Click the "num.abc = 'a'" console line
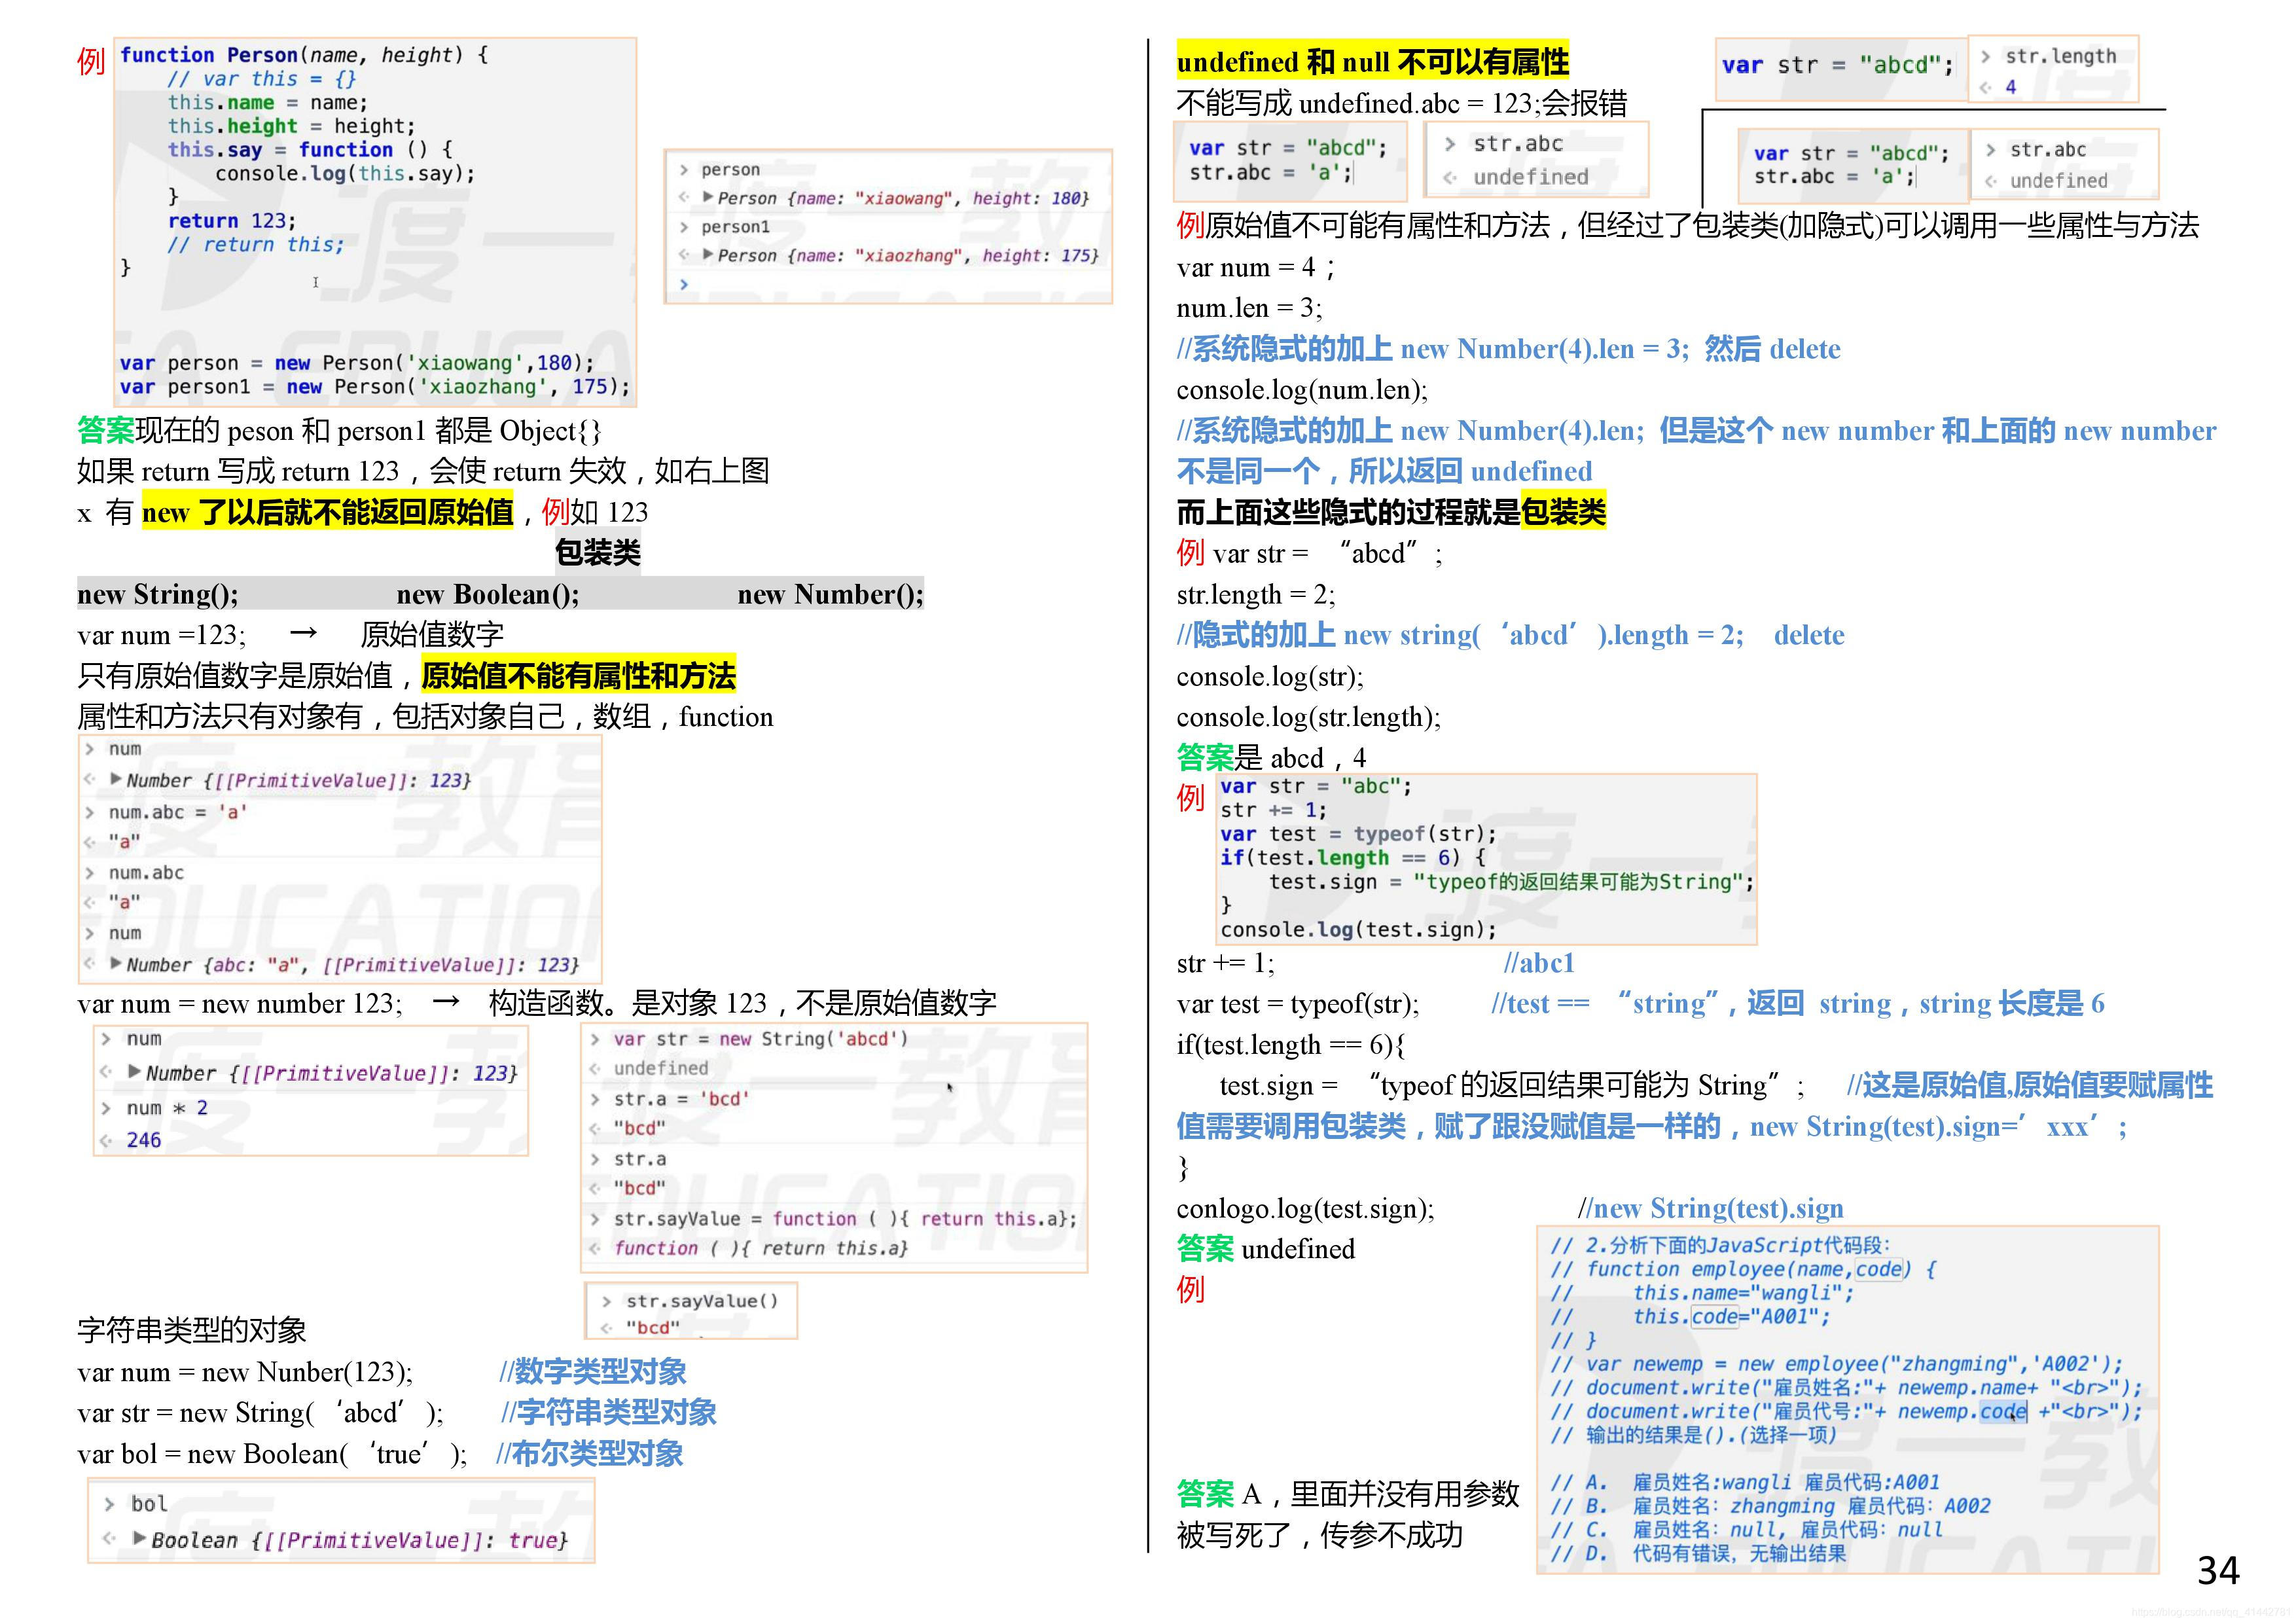 pyautogui.click(x=178, y=812)
